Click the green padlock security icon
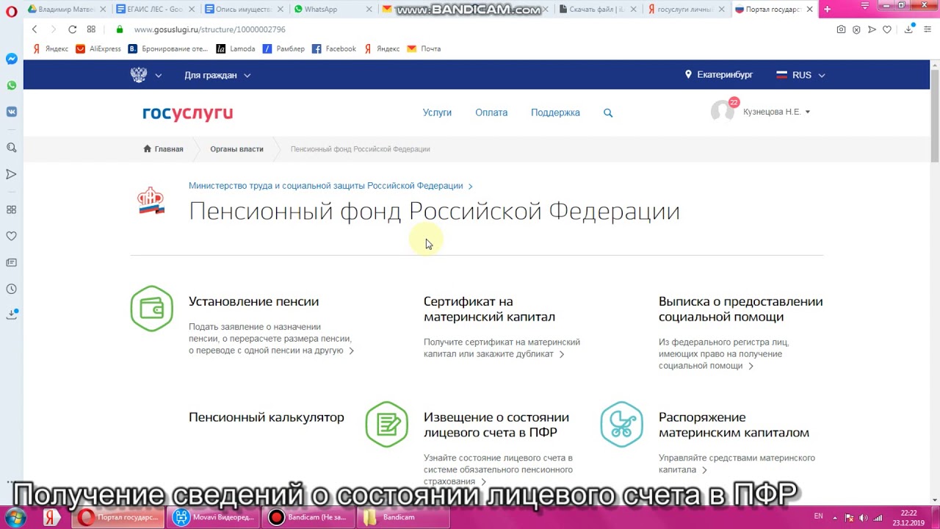This screenshot has height=529, width=940. pos(120,29)
